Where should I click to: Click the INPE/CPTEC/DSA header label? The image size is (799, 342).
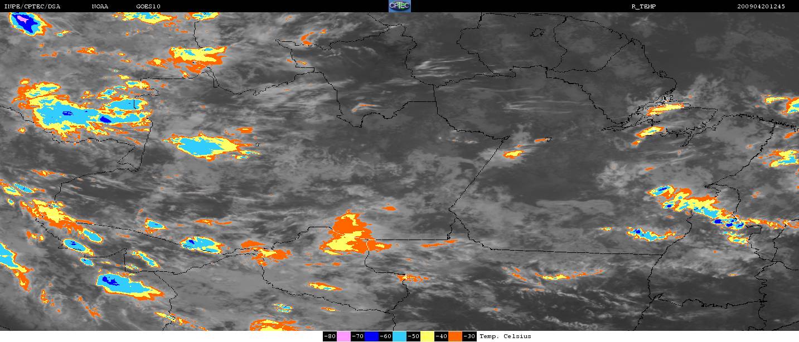click(x=32, y=7)
